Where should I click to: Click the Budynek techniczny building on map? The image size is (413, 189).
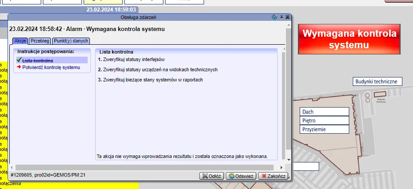380,94
